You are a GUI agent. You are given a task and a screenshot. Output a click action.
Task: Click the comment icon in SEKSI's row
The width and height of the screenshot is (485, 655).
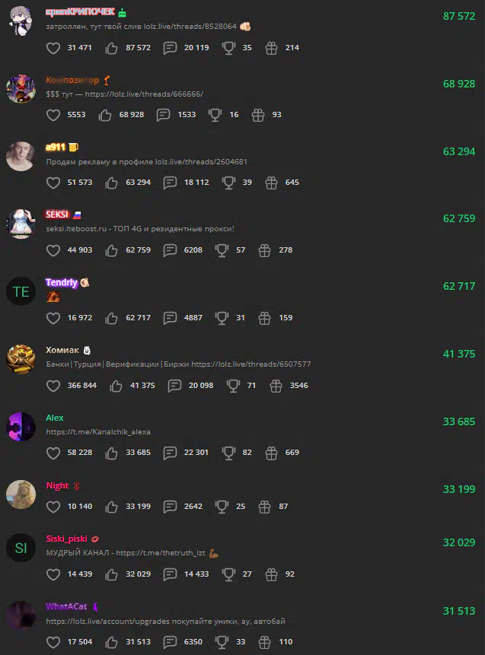[x=170, y=250]
